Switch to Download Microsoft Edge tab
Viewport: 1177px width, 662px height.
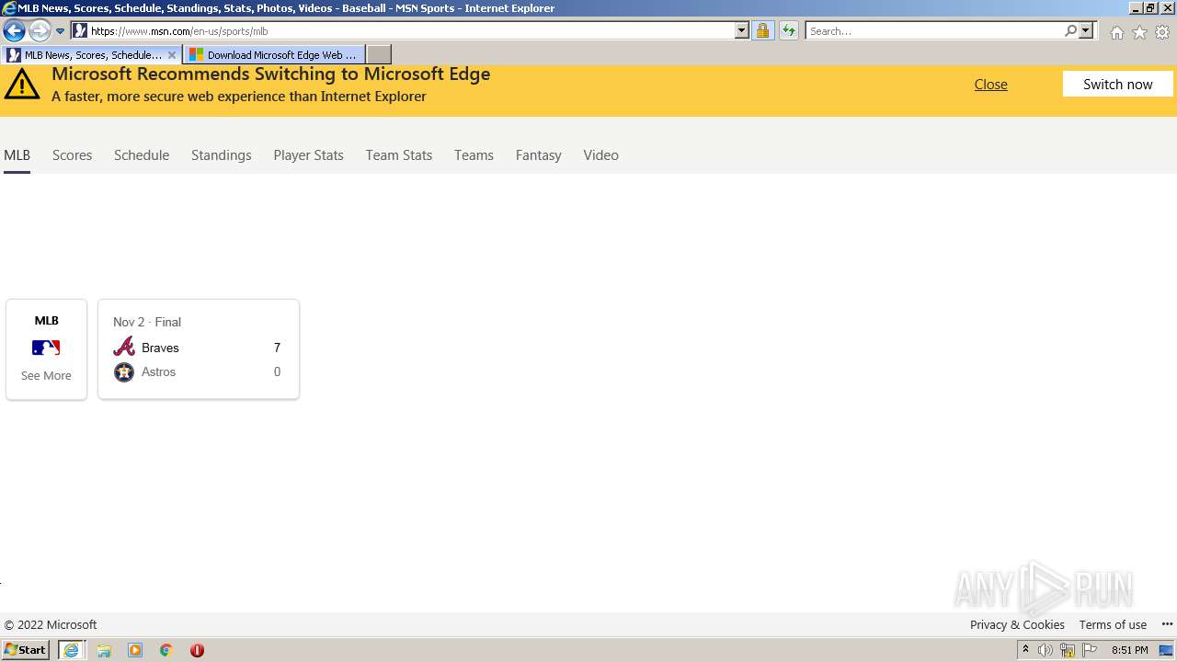pos(273,55)
